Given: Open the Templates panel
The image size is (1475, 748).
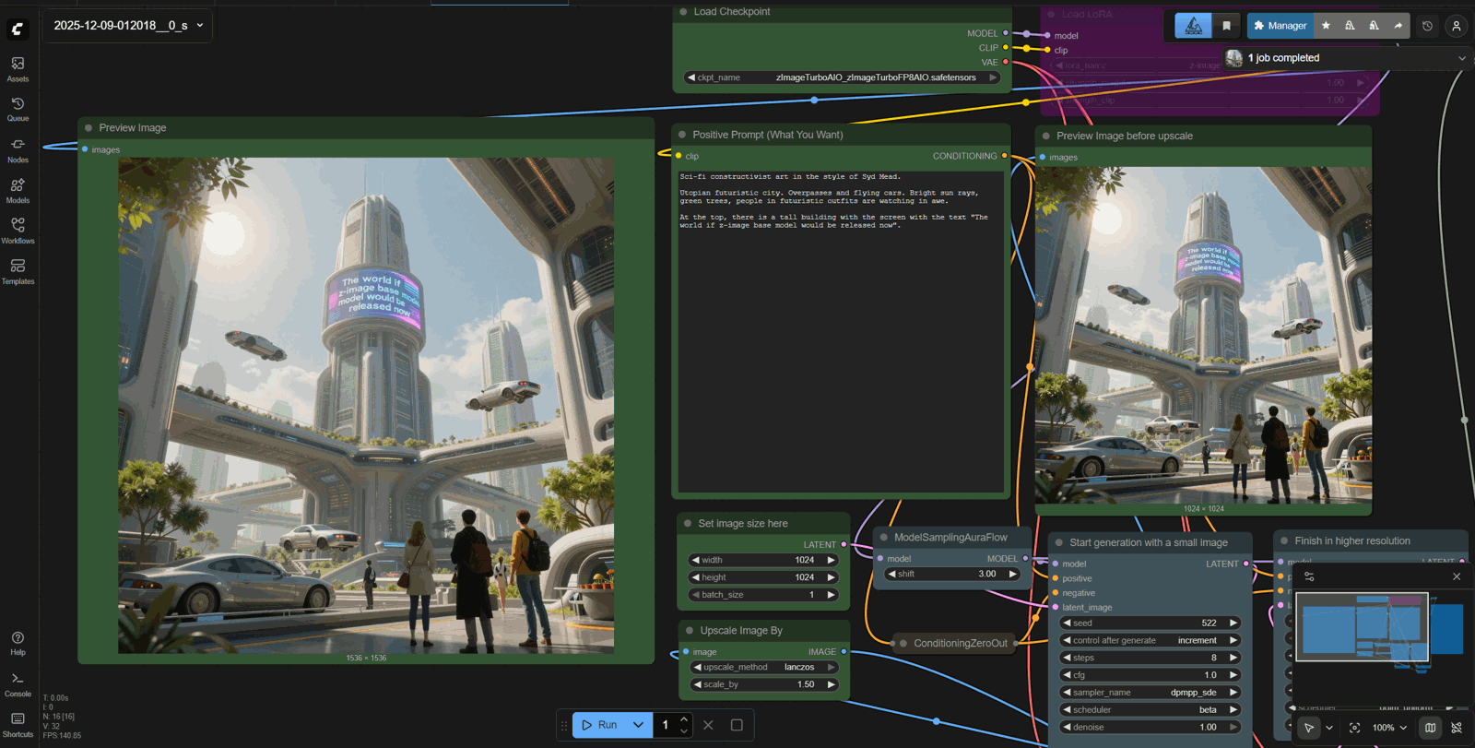Looking at the screenshot, I should [18, 271].
